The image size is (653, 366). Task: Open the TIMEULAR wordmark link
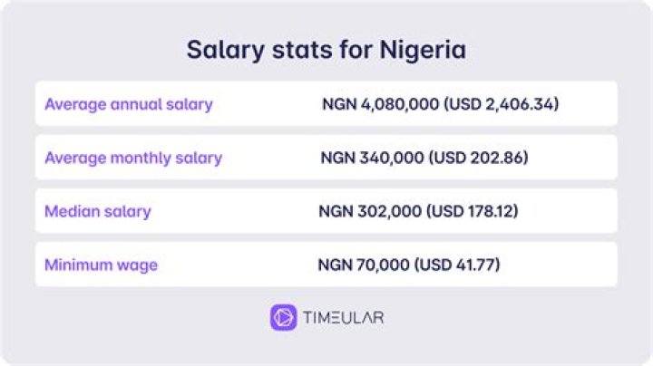[x=344, y=317]
